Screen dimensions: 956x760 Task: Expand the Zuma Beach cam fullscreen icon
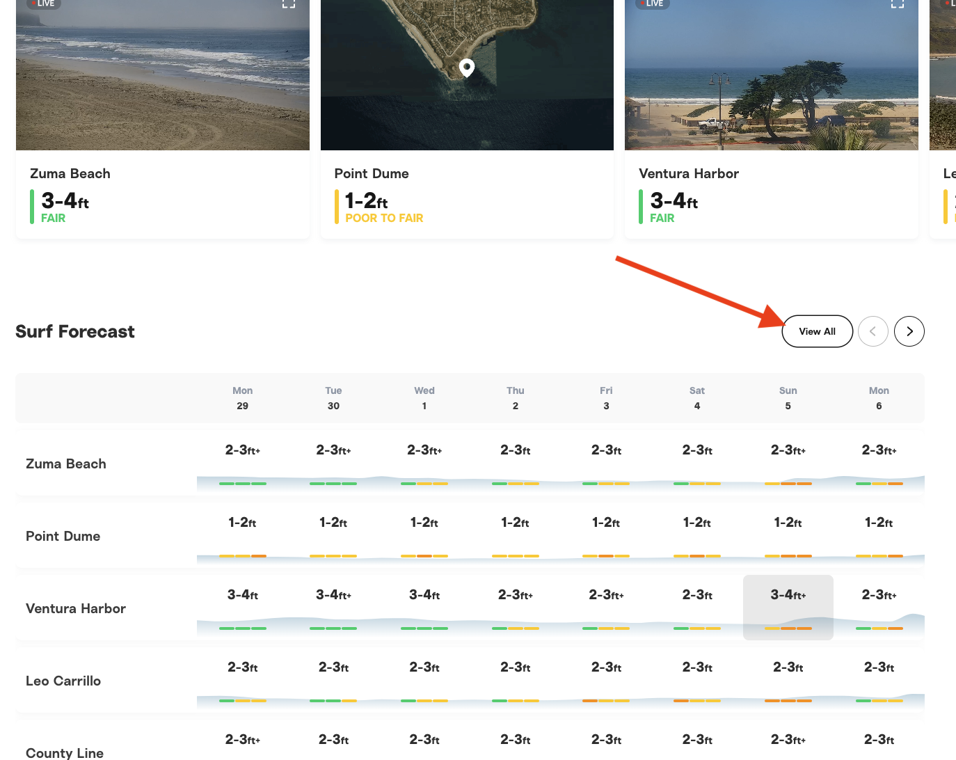pos(289,3)
